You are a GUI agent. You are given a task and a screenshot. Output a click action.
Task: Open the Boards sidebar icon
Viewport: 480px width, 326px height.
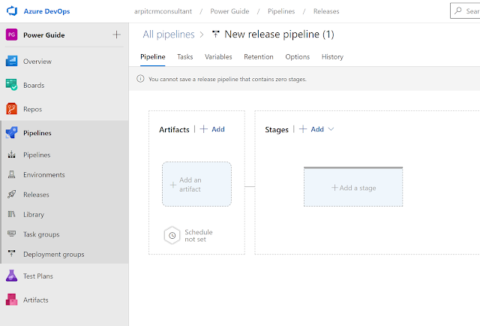point(12,85)
